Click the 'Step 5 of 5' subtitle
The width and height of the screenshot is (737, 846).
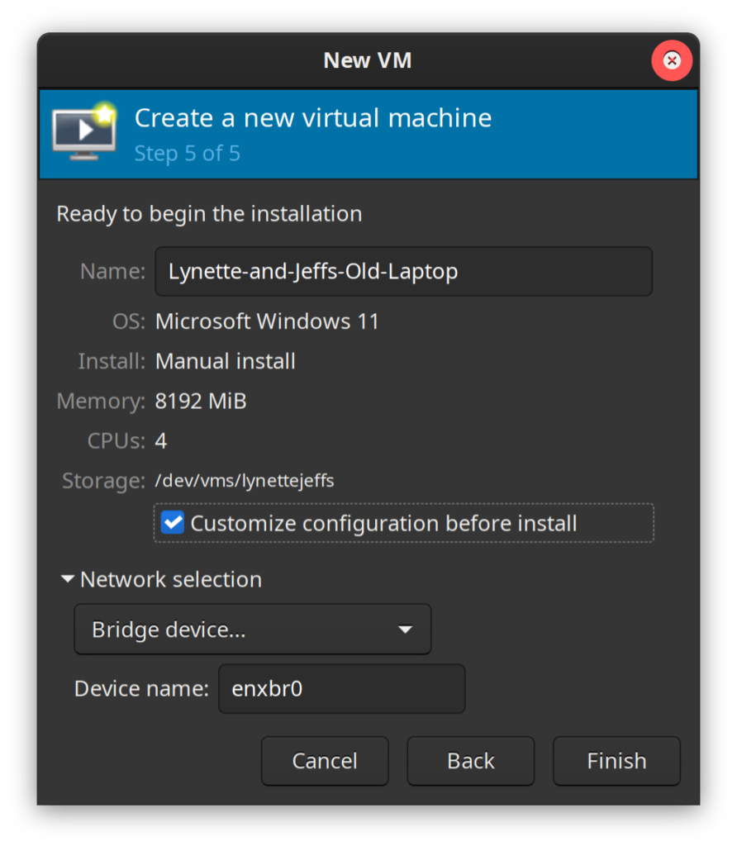[x=188, y=154]
